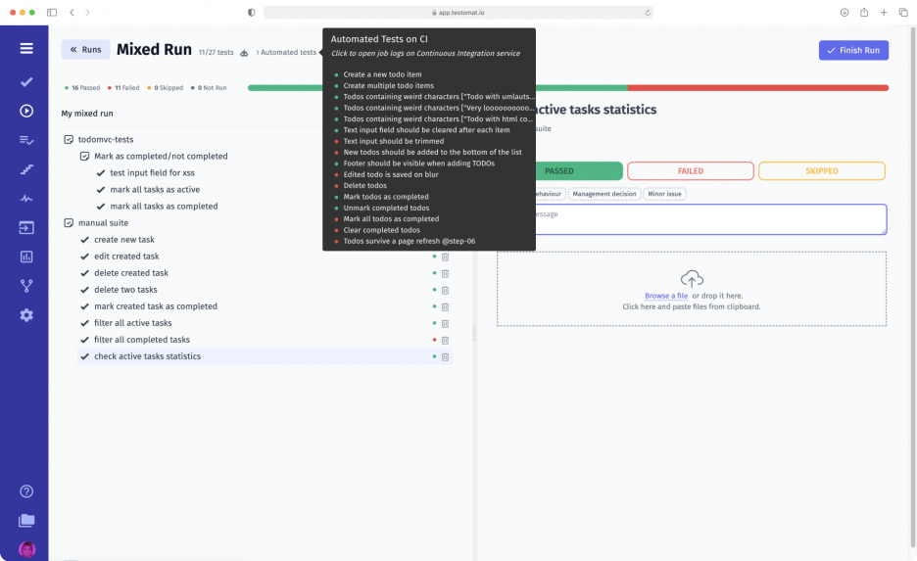
Task: Toggle the 'Mark as completed/not completed' suite checkbox
Action: point(84,157)
